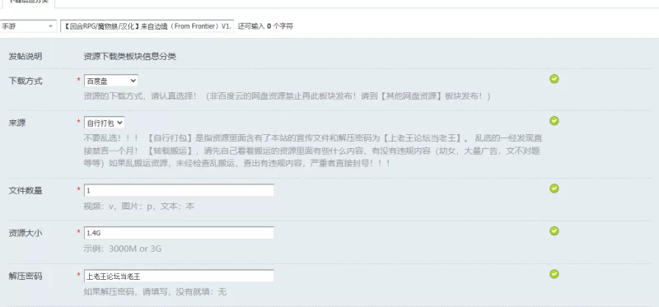
Task: Click the 资源大小 label
Action: [26, 233]
